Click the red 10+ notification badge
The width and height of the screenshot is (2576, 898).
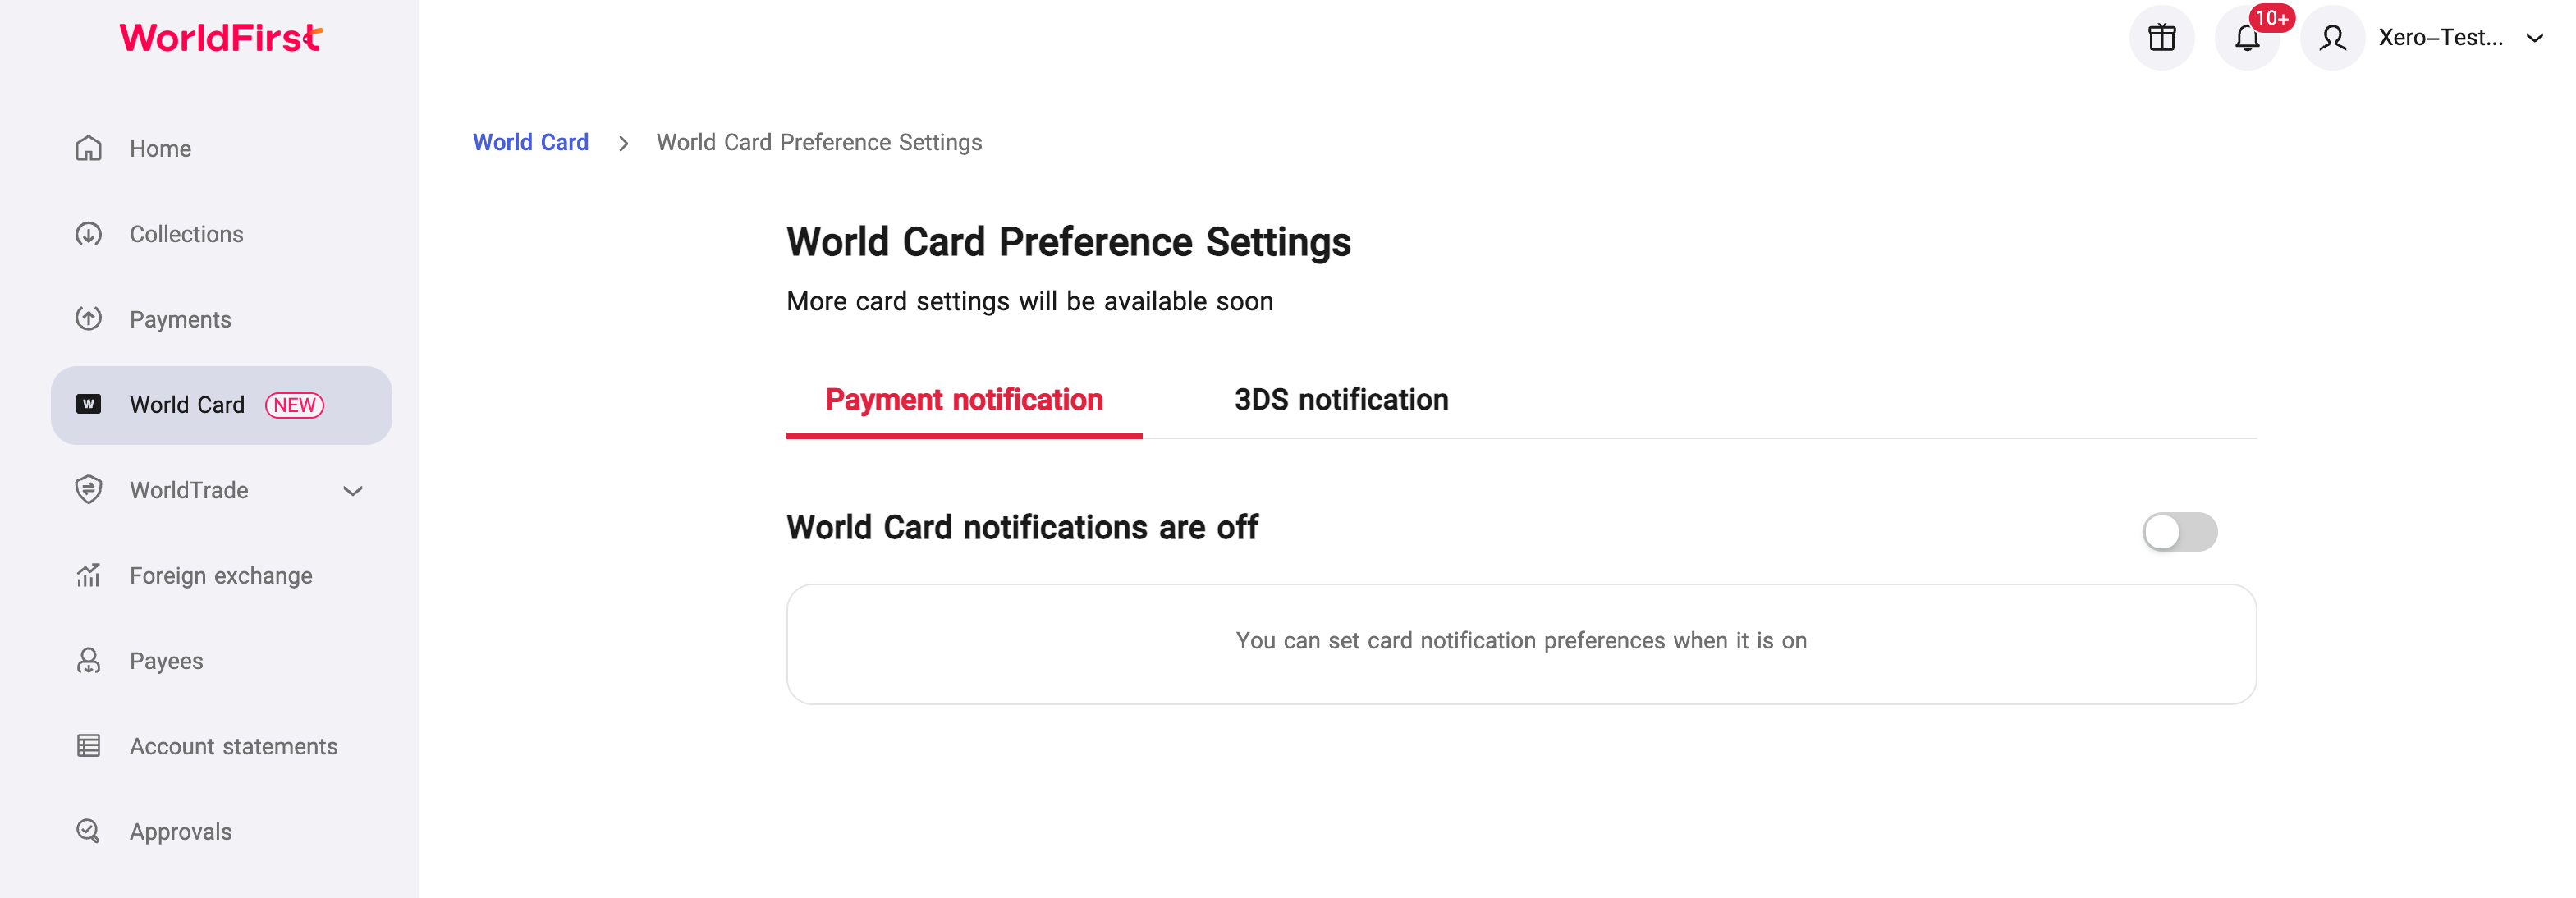pos(2271,18)
